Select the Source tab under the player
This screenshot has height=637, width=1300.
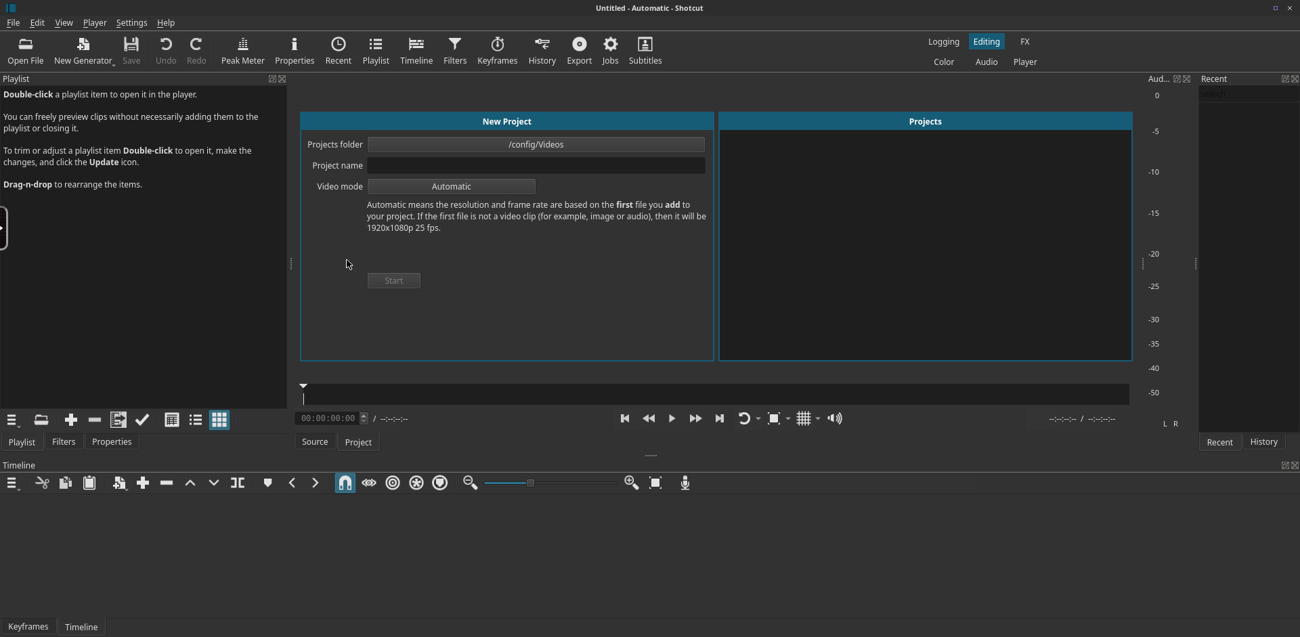(315, 442)
